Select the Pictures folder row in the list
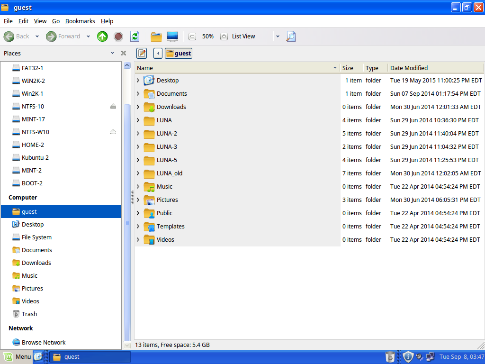Viewport: 485px width, 364px height. coord(167,200)
